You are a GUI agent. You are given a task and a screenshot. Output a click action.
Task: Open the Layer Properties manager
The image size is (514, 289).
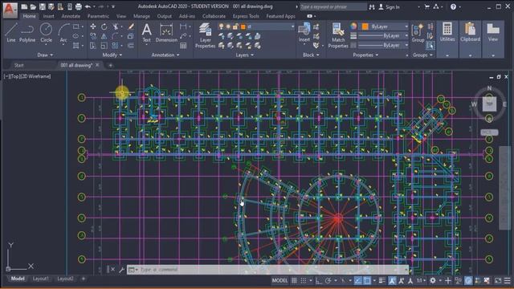point(206,35)
